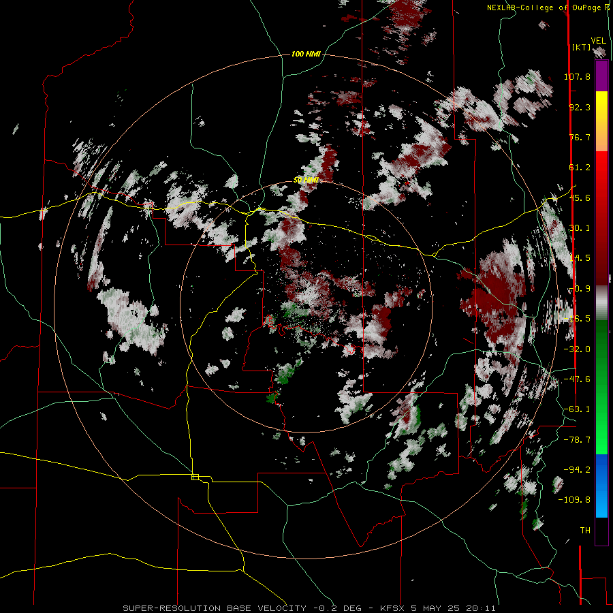Click the '[KT]' units label

point(582,48)
